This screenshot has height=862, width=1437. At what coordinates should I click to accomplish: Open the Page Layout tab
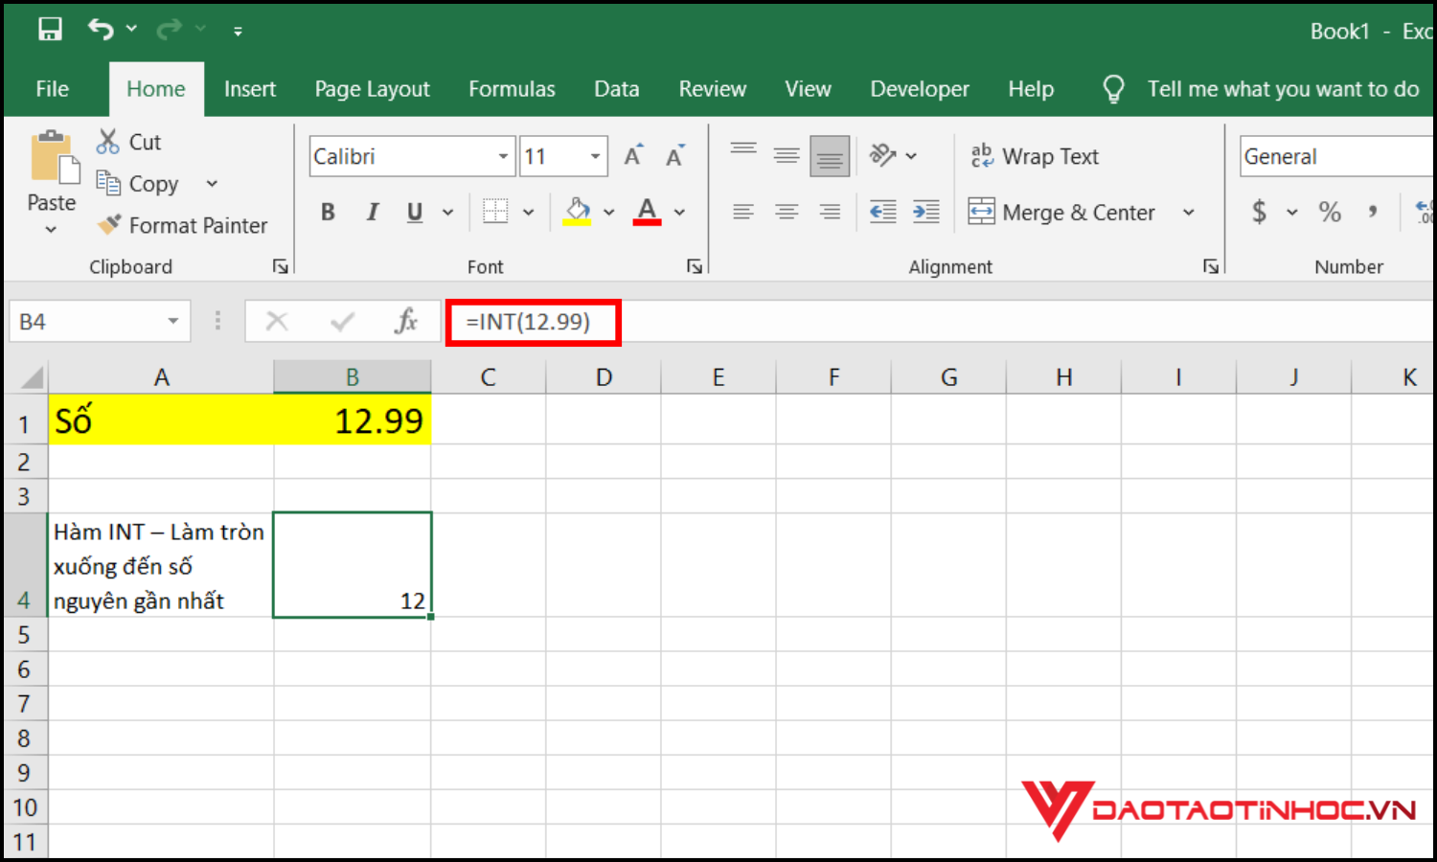[372, 89]
